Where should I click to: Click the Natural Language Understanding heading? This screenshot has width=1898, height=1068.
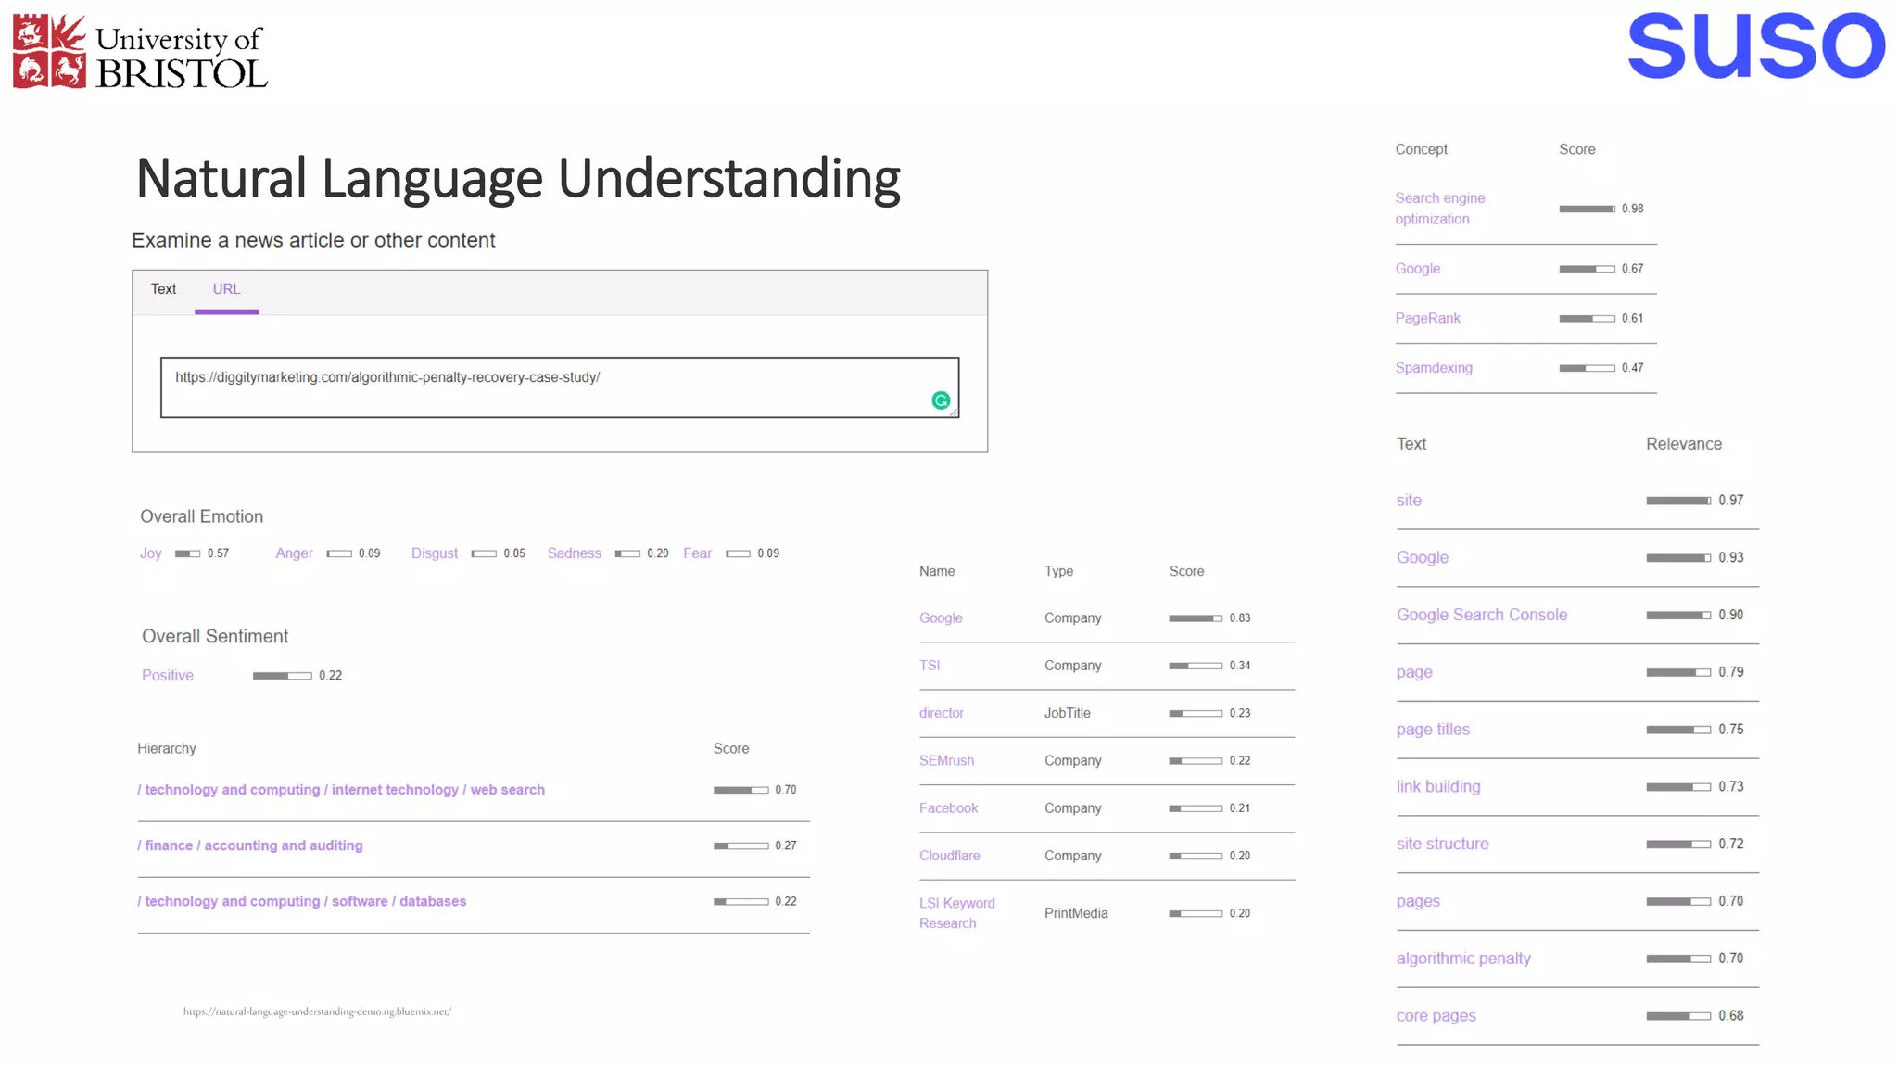[x=519, y=179]
